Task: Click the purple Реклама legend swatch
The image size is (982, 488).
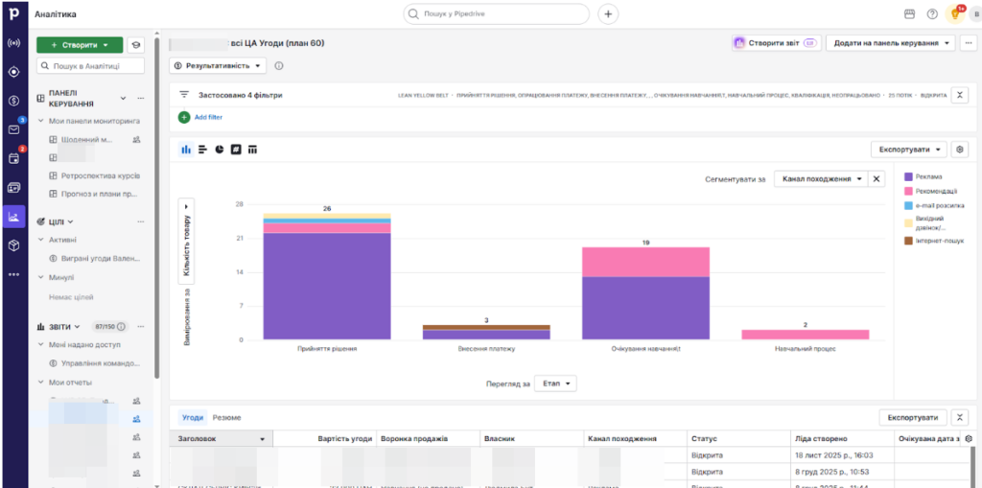Action: tap(909, 175)
